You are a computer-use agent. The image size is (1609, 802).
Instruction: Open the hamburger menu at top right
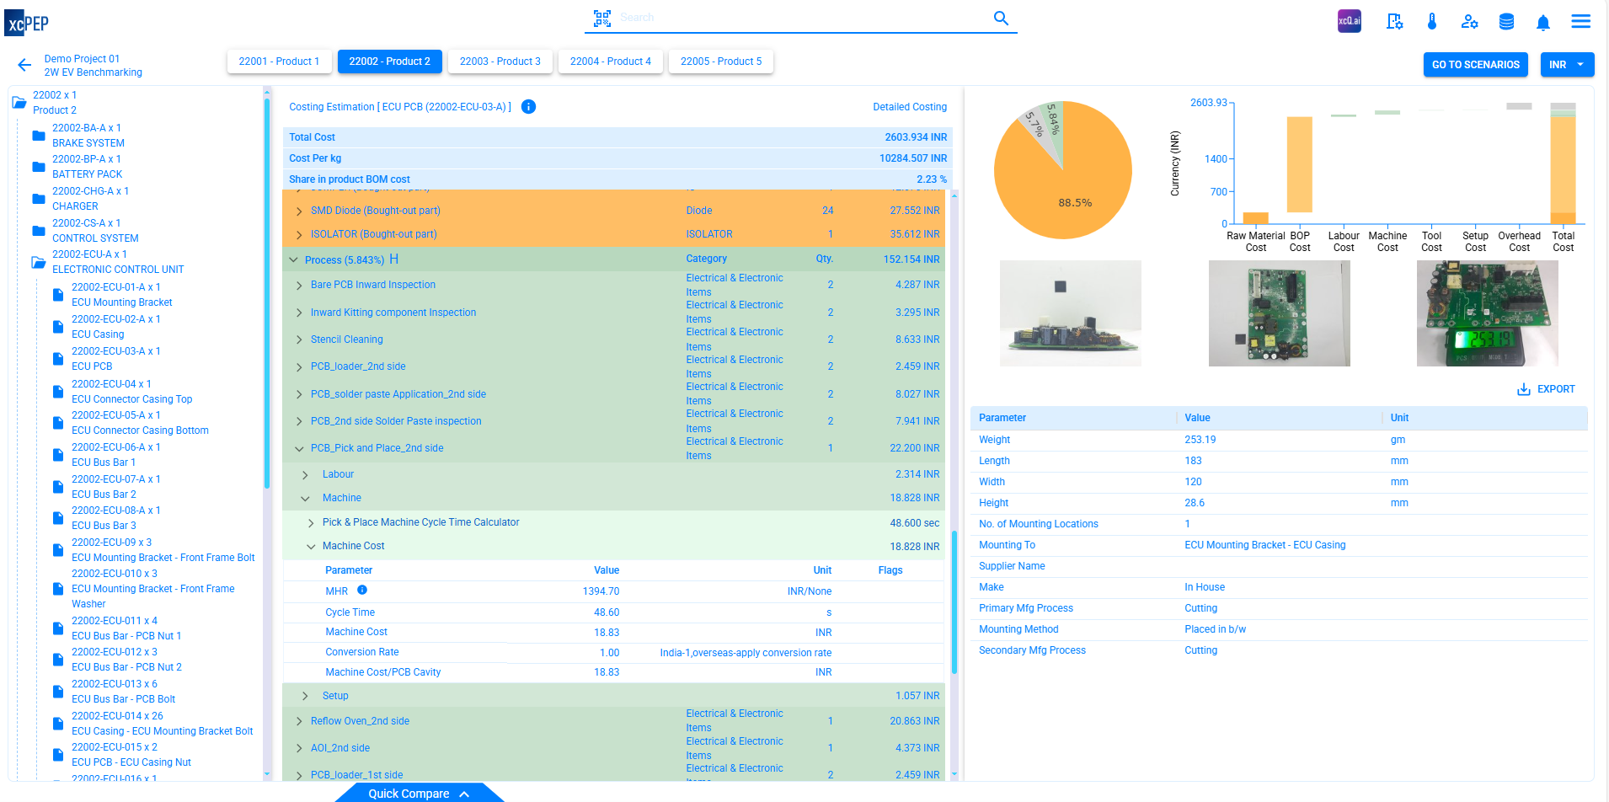coord(1581,22)
